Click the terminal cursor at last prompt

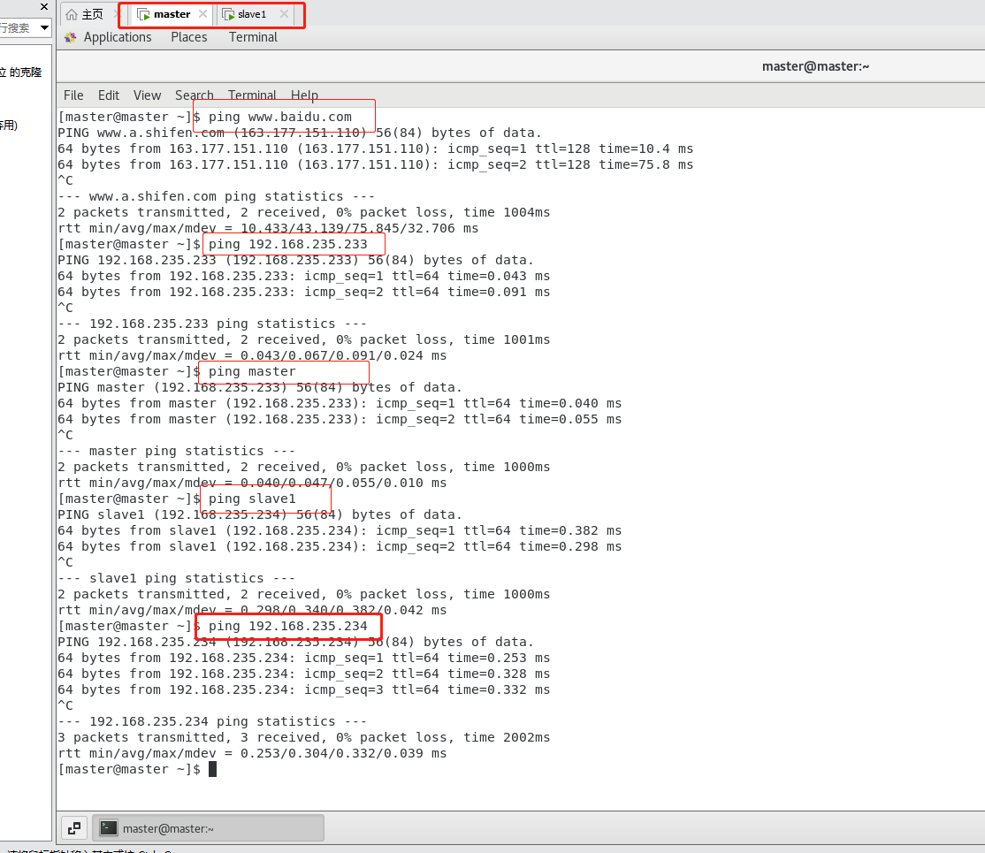212,769
